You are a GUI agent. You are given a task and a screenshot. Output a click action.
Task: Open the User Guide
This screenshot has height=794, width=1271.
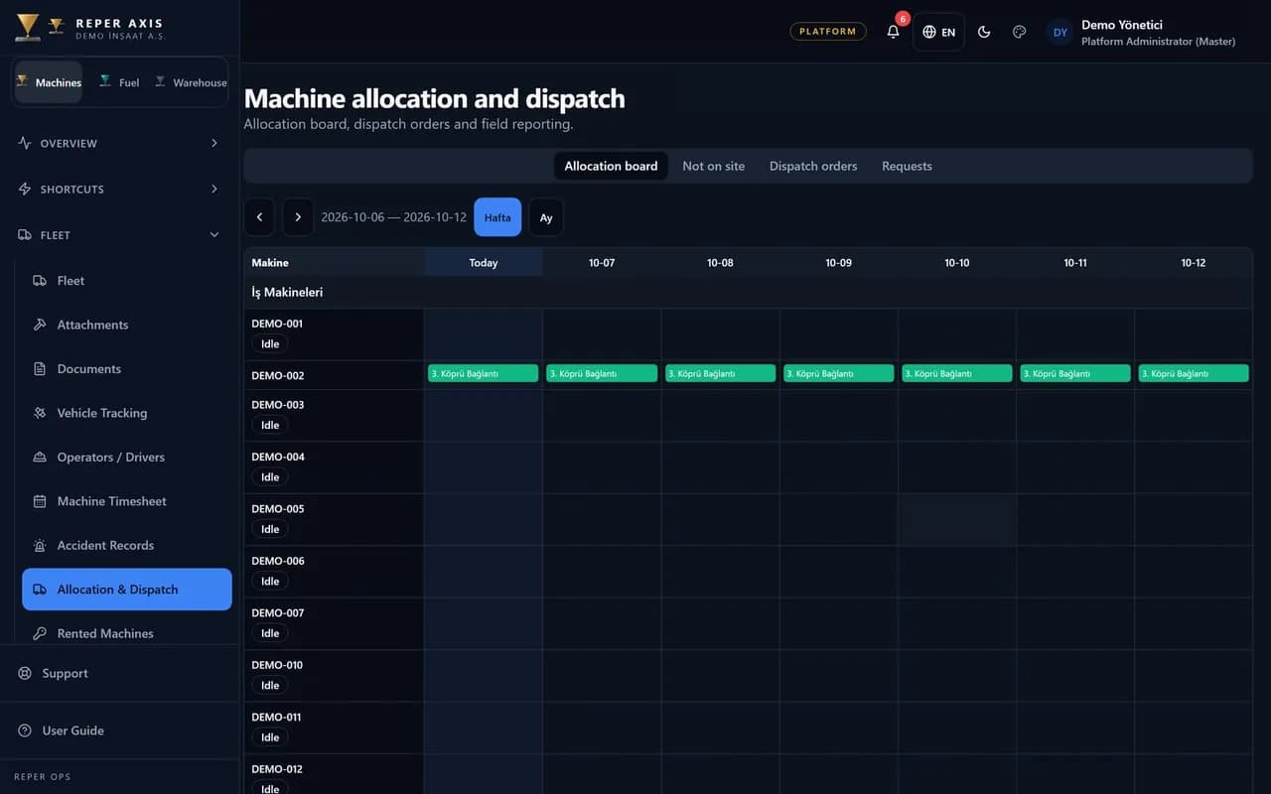tap(119, 730)
